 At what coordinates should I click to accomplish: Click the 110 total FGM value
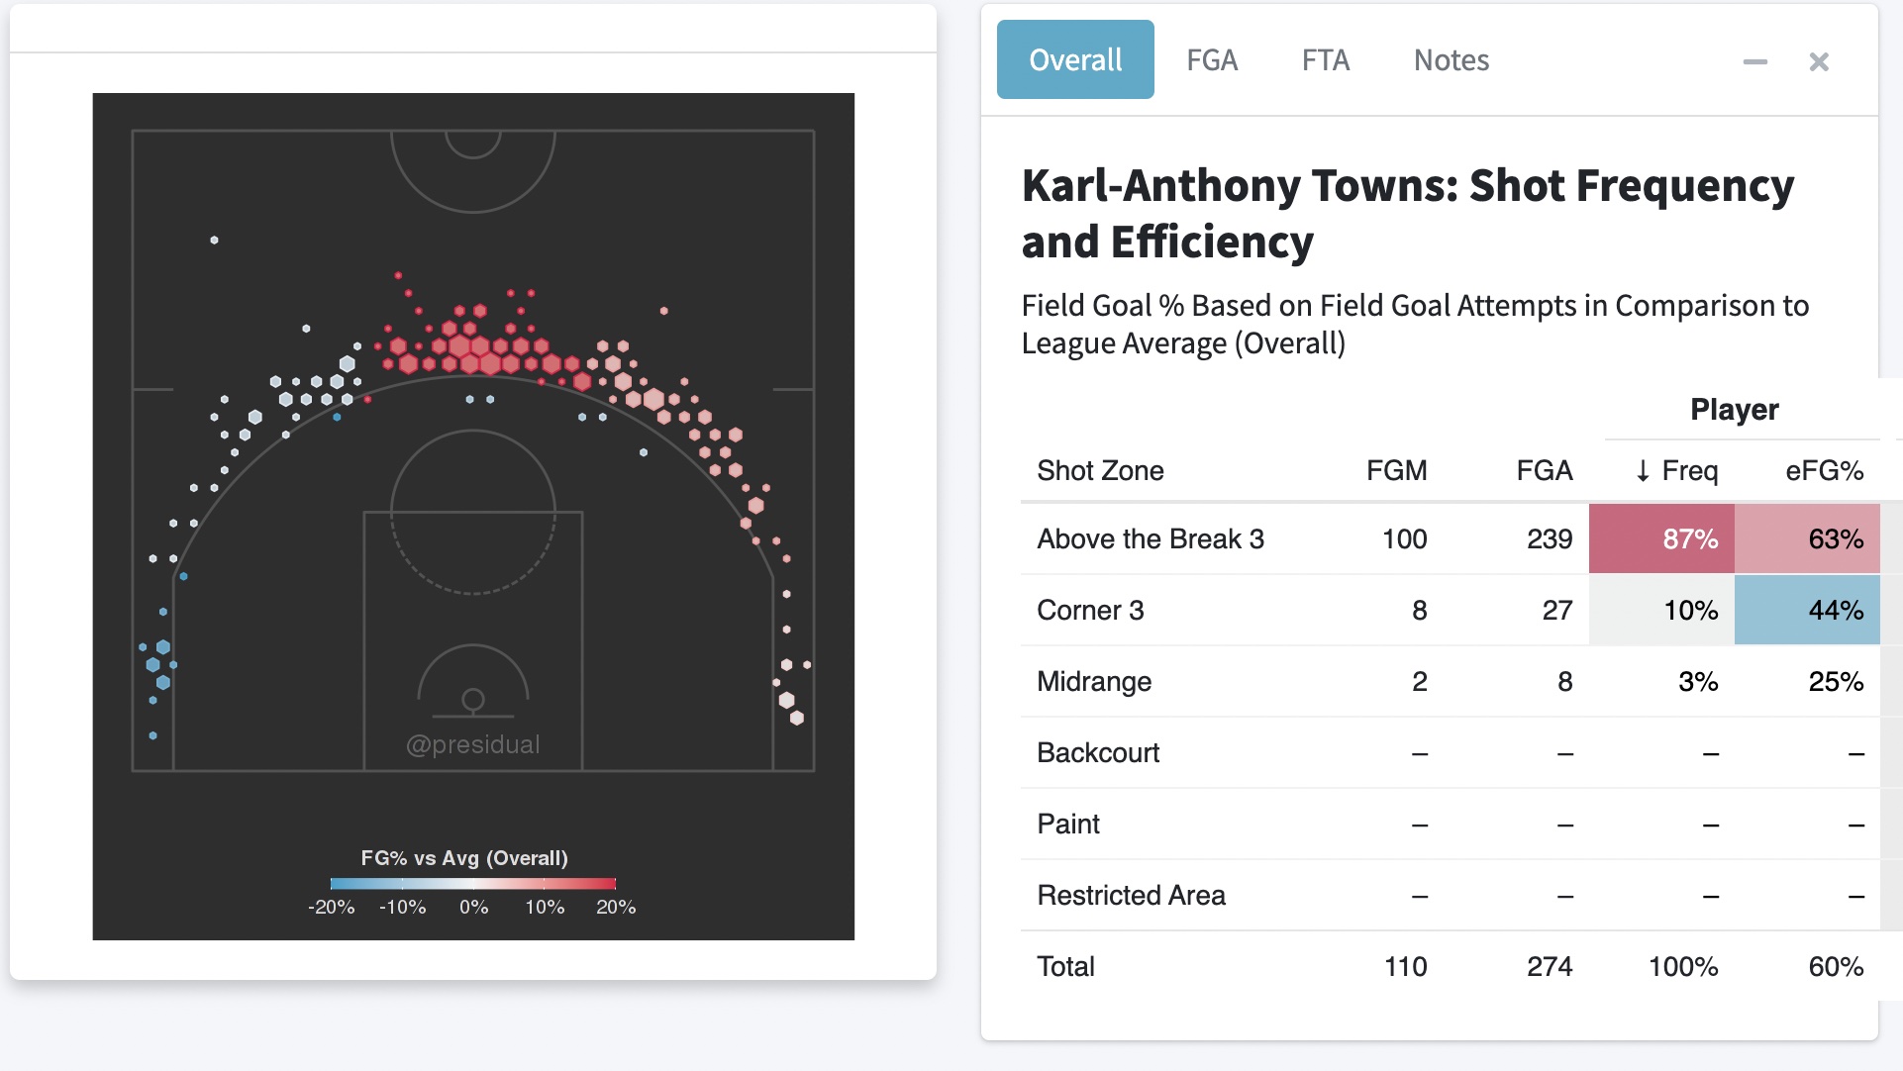point(1405,966)
